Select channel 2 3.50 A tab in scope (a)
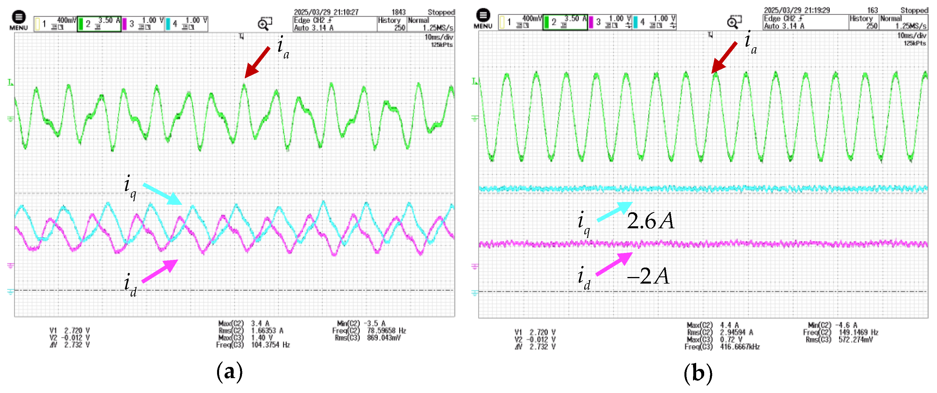 pos(99,24)
